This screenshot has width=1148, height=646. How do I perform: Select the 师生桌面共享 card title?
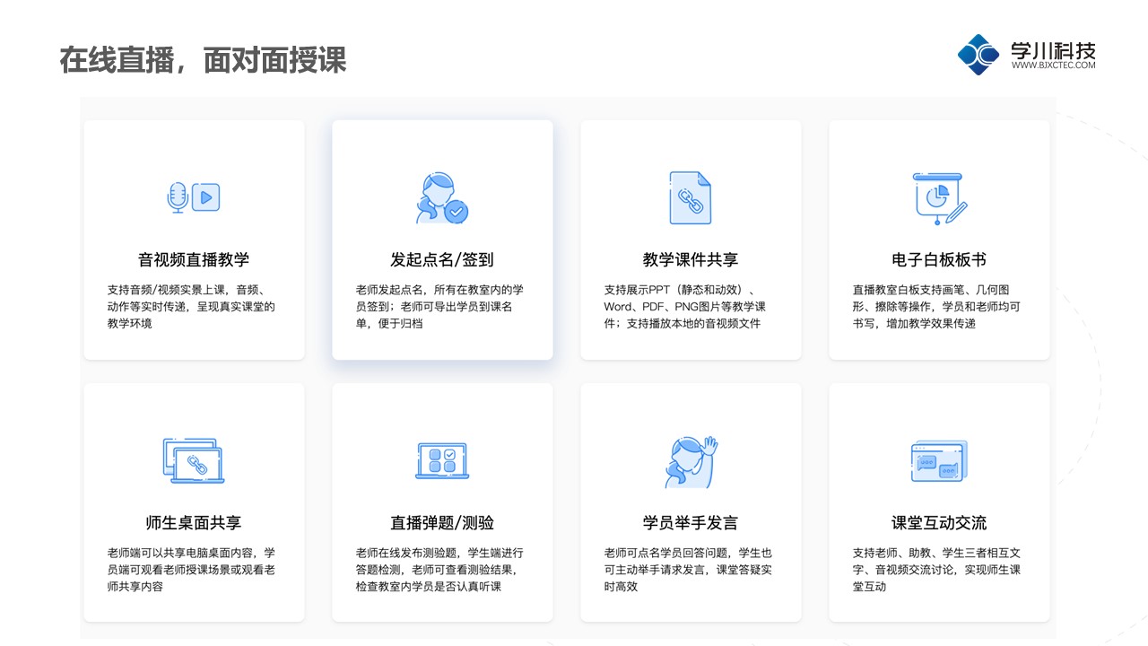coord(194,523)
